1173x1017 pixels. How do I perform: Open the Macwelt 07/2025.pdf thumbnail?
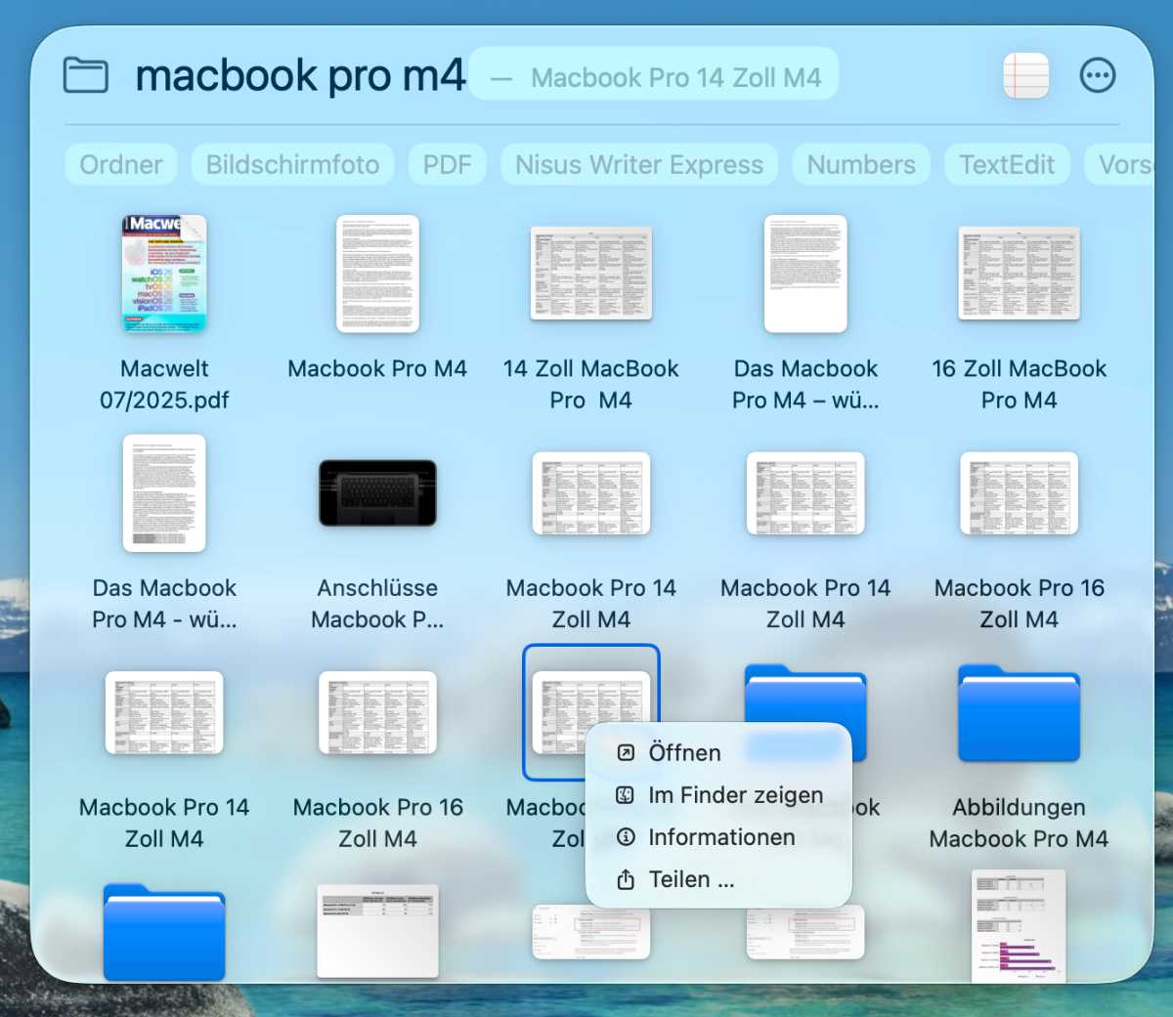[x=163, y=275]
